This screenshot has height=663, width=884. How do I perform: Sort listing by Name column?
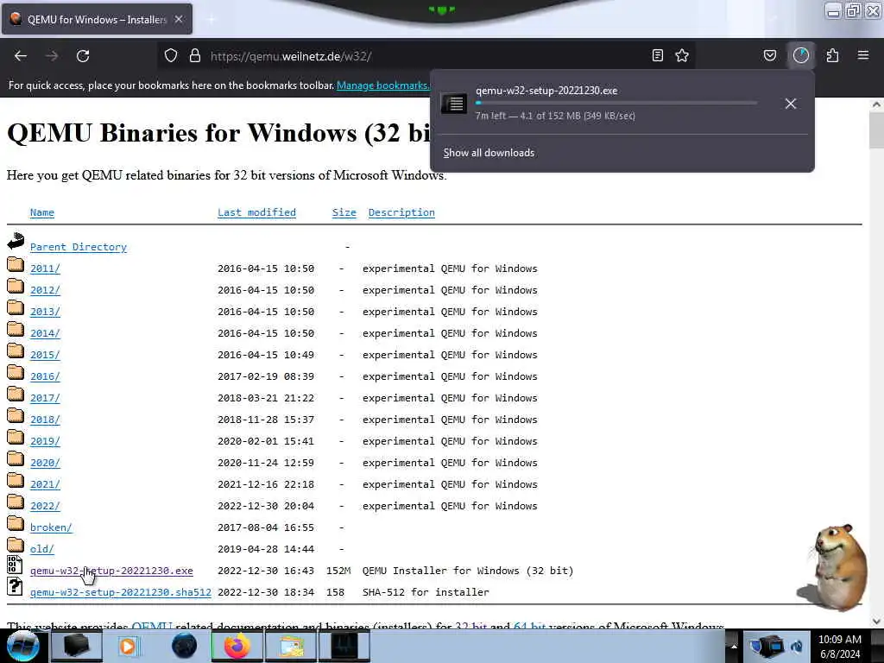[x=42, y=212]
